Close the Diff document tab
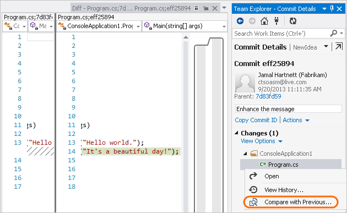The height and width of the screenshot is (213, 347). pos(215,8)
